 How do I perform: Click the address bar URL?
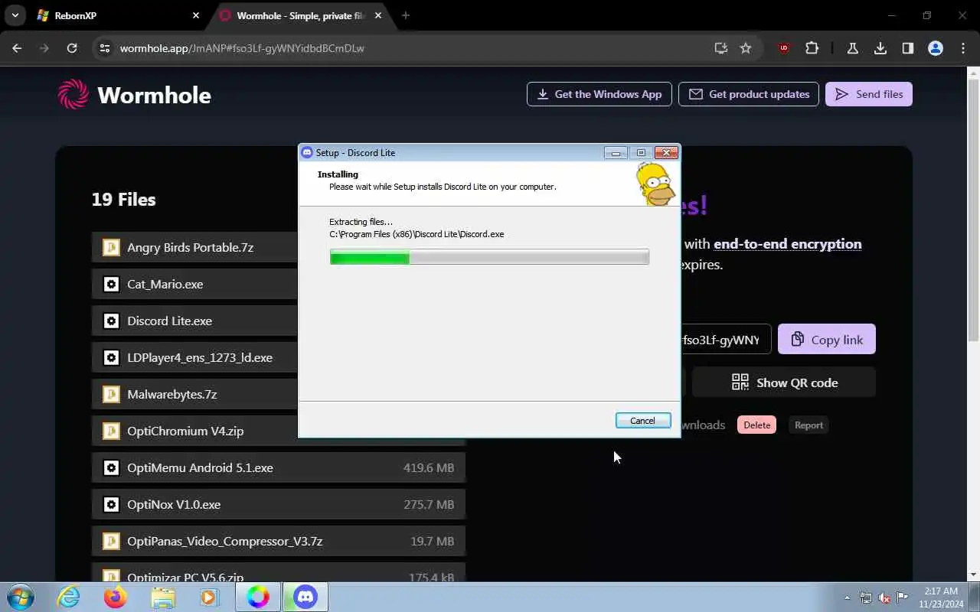click(x=242, y=48)
